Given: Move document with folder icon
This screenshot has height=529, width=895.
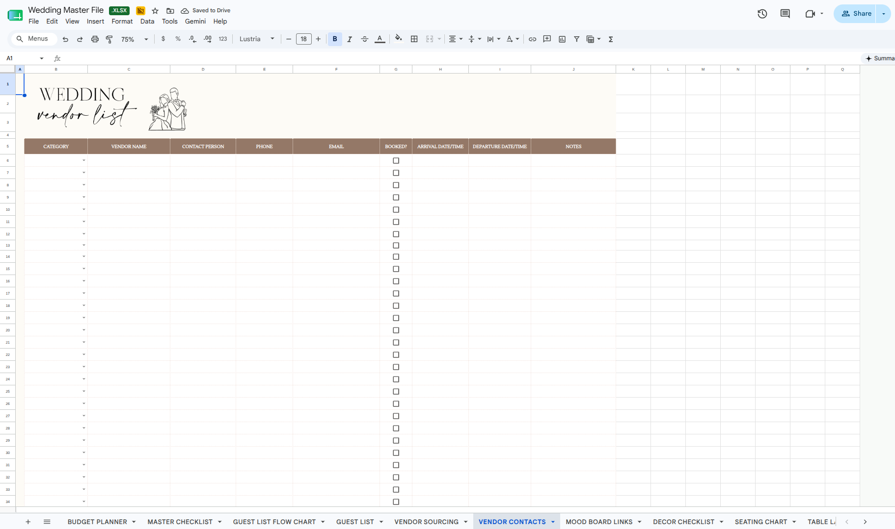Looking at the screenshot, I should click(x=170, y=11).
